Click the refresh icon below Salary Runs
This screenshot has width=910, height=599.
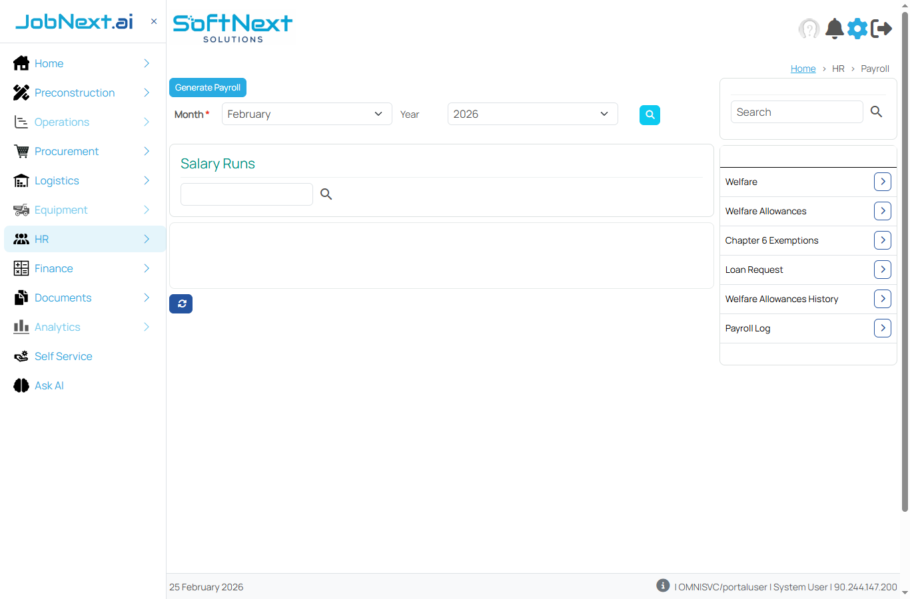coord(181,303)
